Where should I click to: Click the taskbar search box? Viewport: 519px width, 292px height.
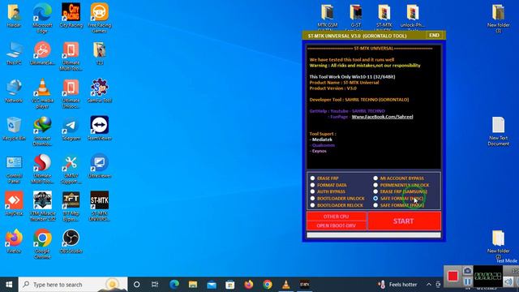tap(73, 285)
